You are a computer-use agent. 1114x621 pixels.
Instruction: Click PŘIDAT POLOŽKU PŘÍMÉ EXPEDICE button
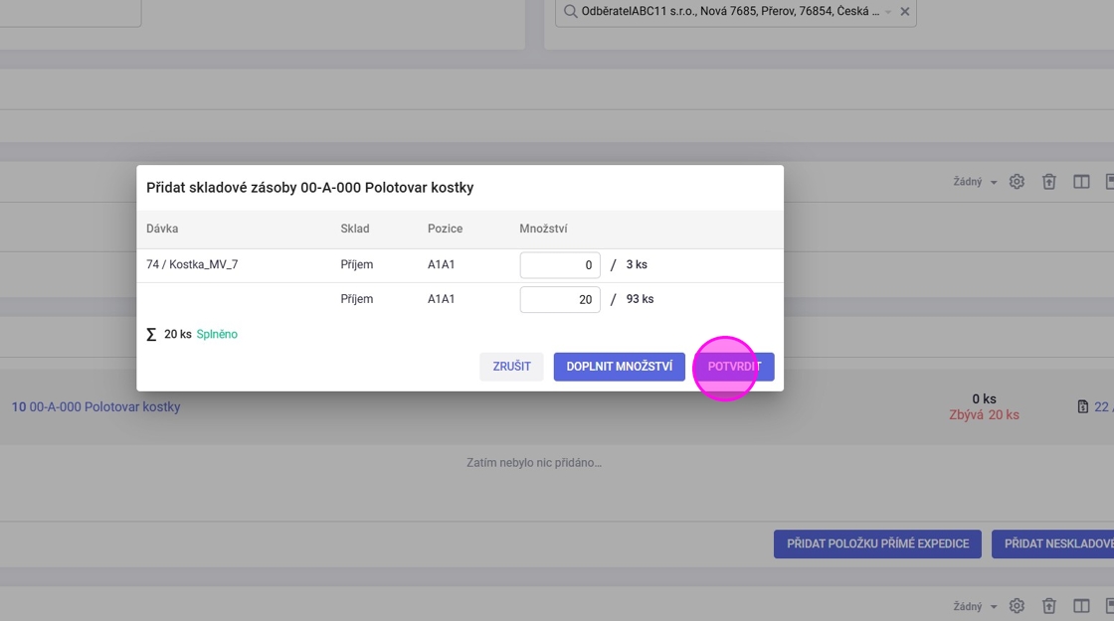click(877, 543)
